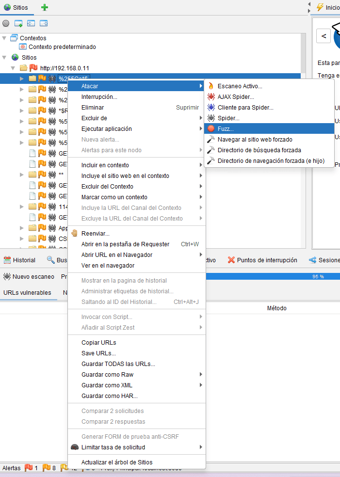
Task: Collapse the http://192.168.0.11 site node
Action: pyautogui.click(x=14, y=68)
